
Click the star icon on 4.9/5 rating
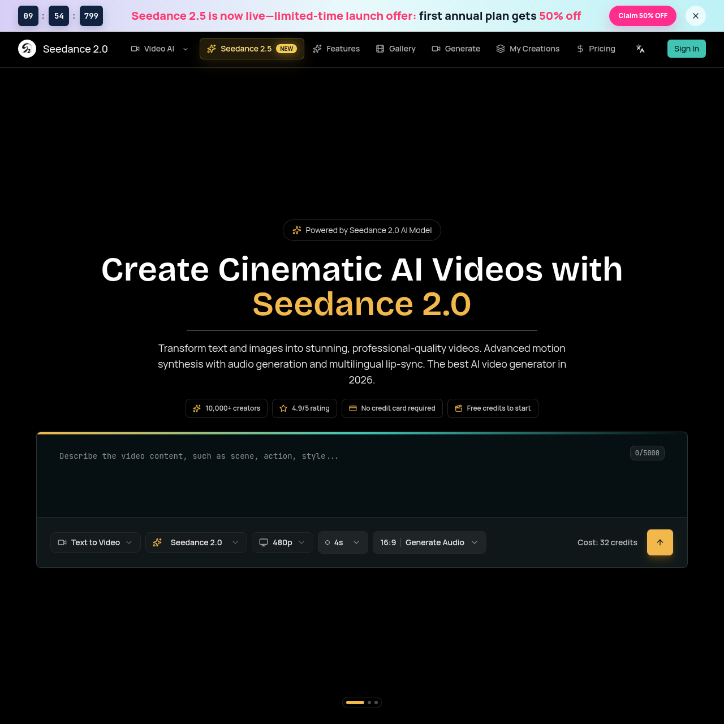(x=283, y=408)
